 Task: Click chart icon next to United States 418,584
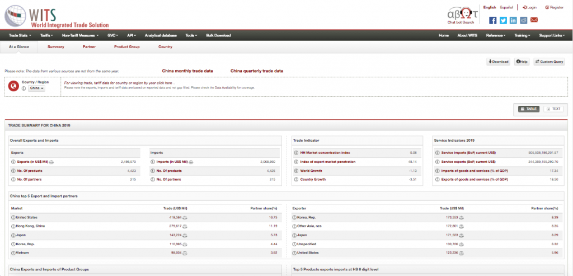click(x=185, y=218)
